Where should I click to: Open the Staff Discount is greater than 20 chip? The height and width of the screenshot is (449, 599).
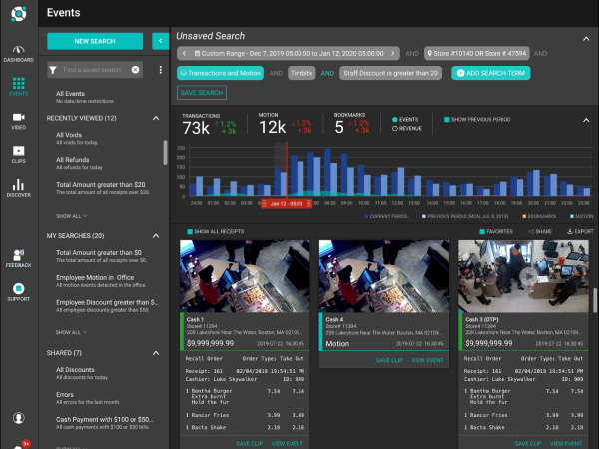[x=390, y=73]
